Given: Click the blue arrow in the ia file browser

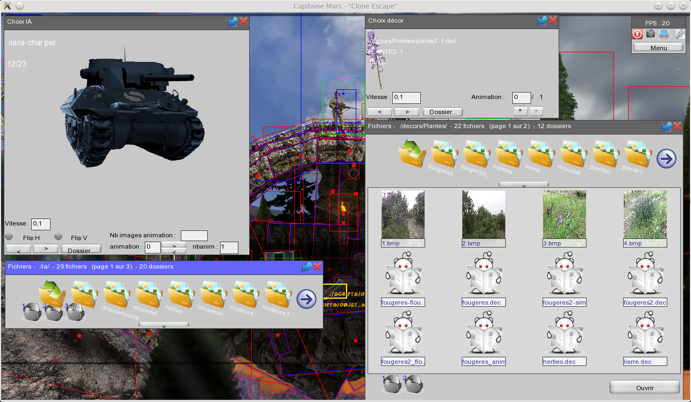Looking at the screenshot, I should [x=306, y=299].
